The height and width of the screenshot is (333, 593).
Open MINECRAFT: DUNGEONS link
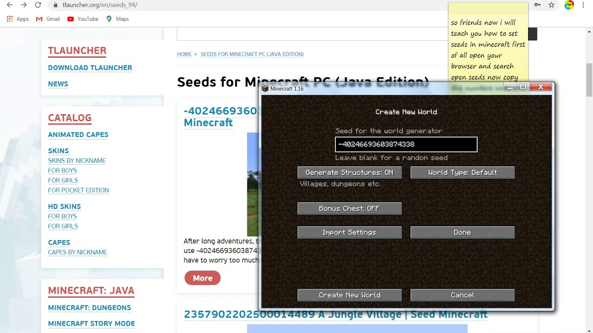(x=89, y=308)
